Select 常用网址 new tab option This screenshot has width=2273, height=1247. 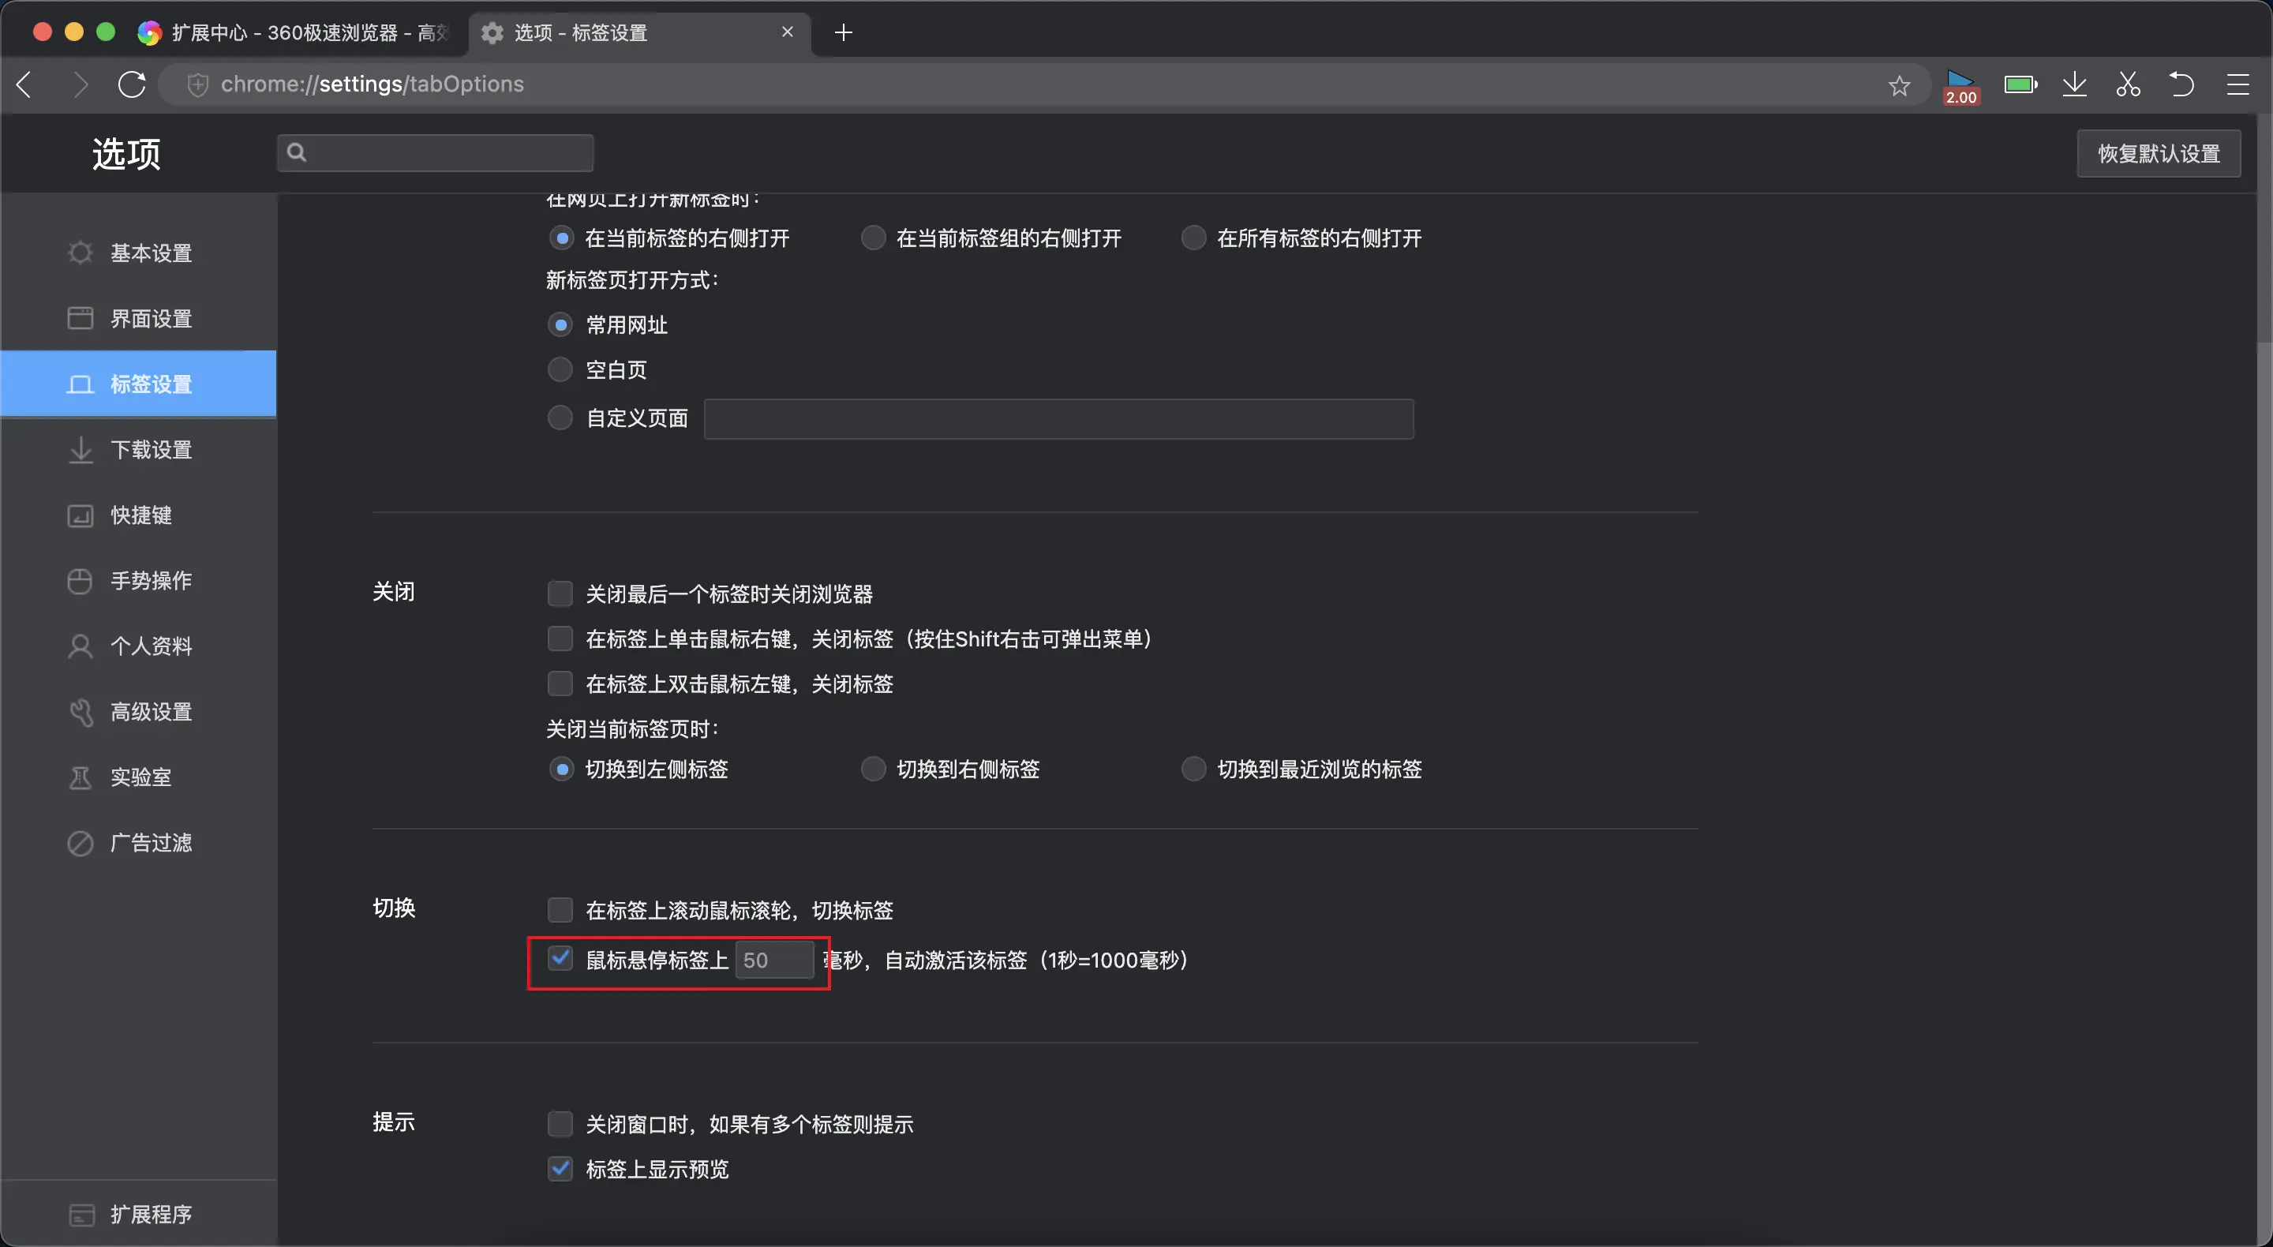[x=561, y=324]
